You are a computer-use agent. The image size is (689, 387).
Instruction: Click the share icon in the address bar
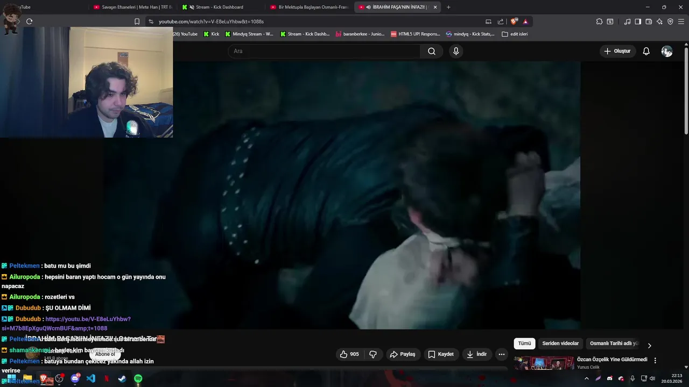[501, 21]
